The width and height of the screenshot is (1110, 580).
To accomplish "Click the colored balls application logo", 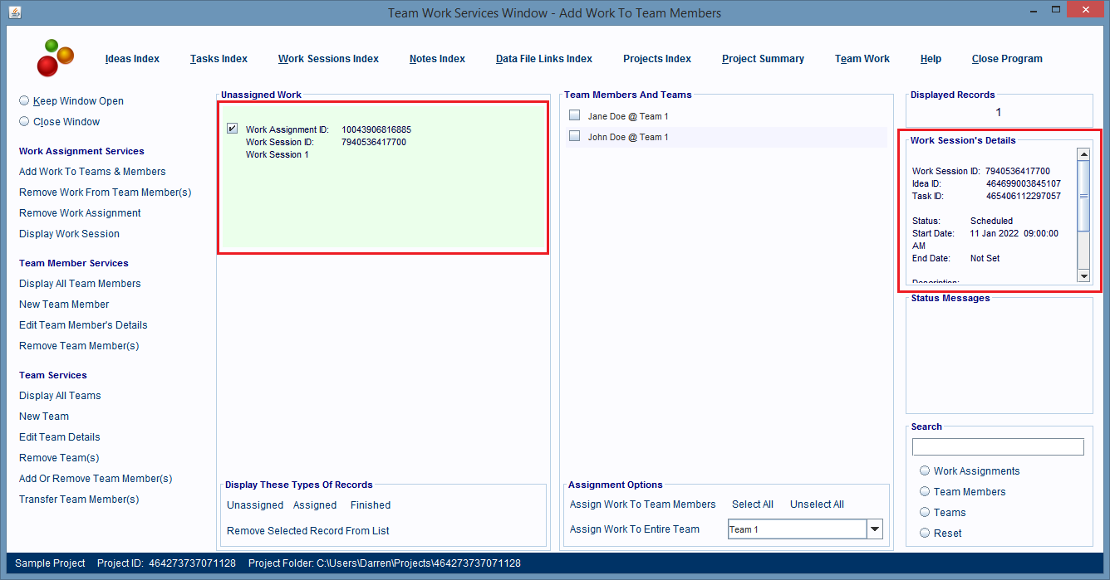I will (55, 58).
